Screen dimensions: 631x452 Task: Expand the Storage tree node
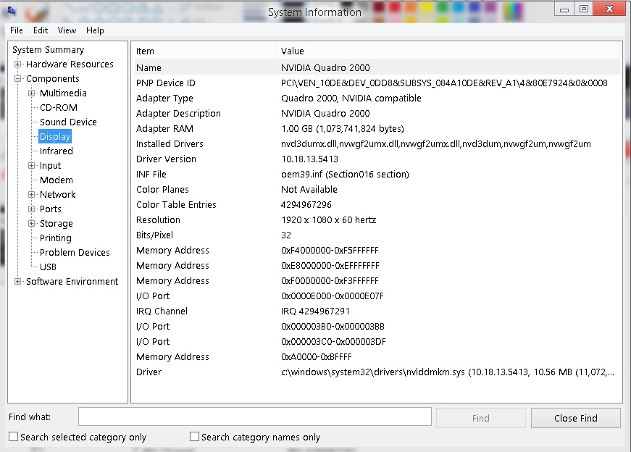tap(32, 224)
